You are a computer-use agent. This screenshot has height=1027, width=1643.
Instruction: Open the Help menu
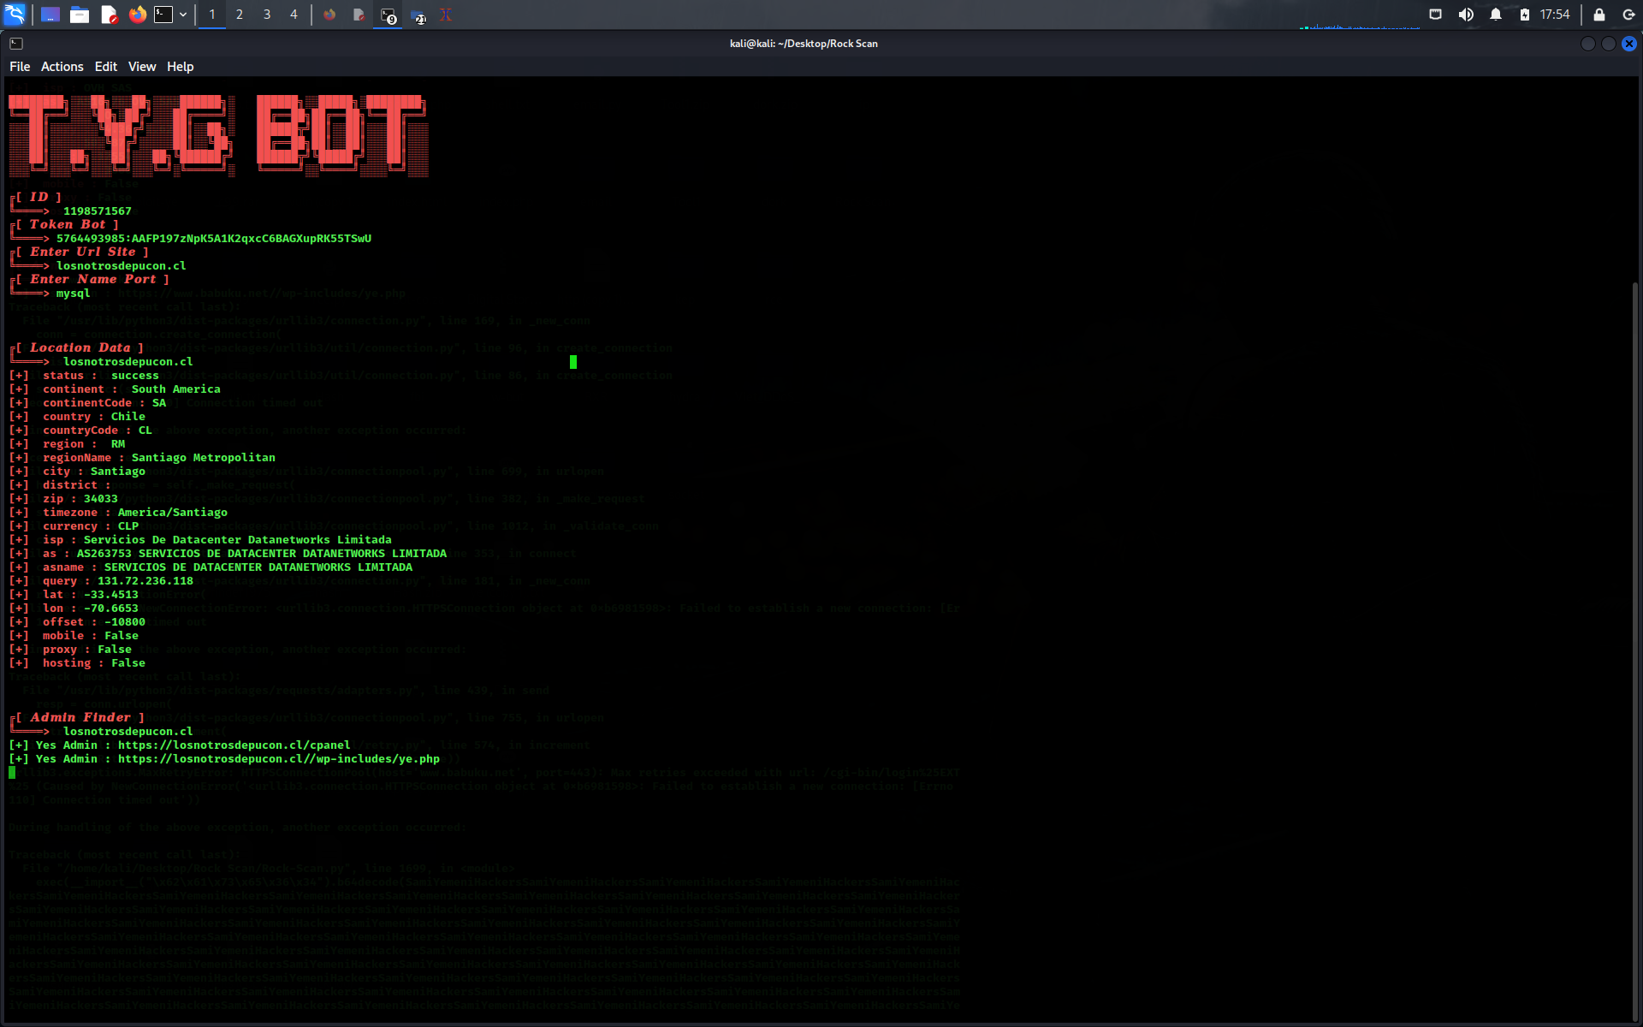[x=180, y=67]
